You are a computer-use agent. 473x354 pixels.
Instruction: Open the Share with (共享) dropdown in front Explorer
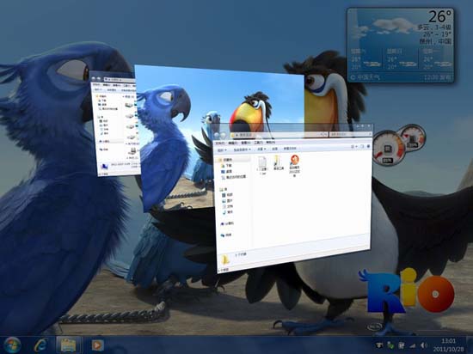click(x=261, y=150)
